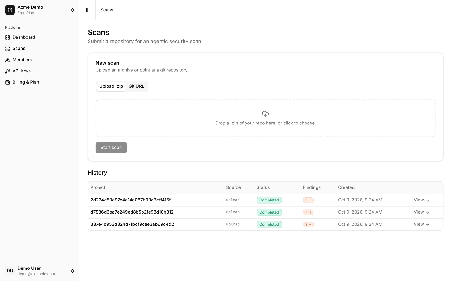Click the Project column header
Screen dimensions: 451x281
(98, 187)
